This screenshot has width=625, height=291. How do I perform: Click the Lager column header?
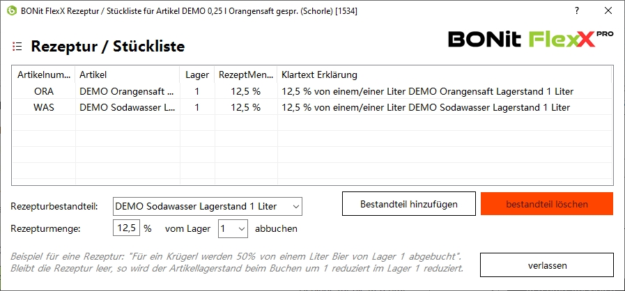point(197,75)
